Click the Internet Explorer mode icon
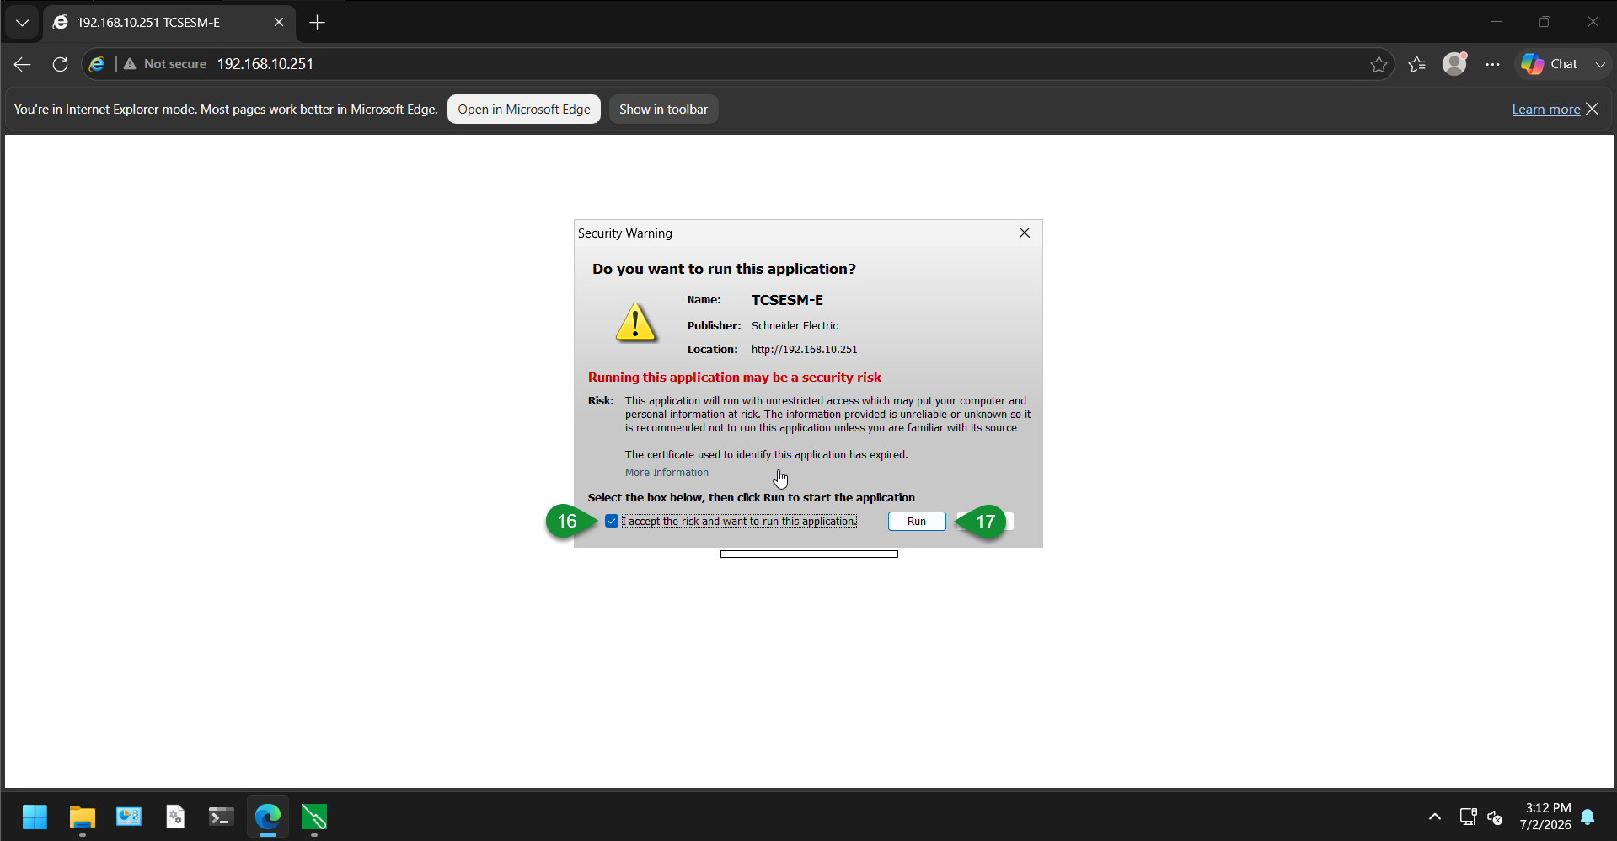 pyautogui.click(x=98, y=64)
